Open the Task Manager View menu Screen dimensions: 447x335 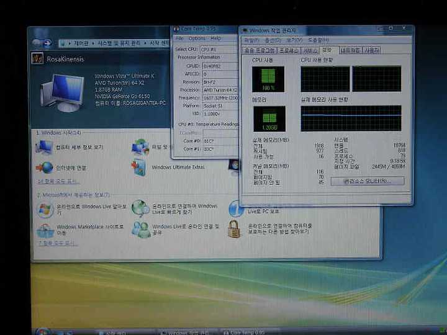click(x=294, y=40)
